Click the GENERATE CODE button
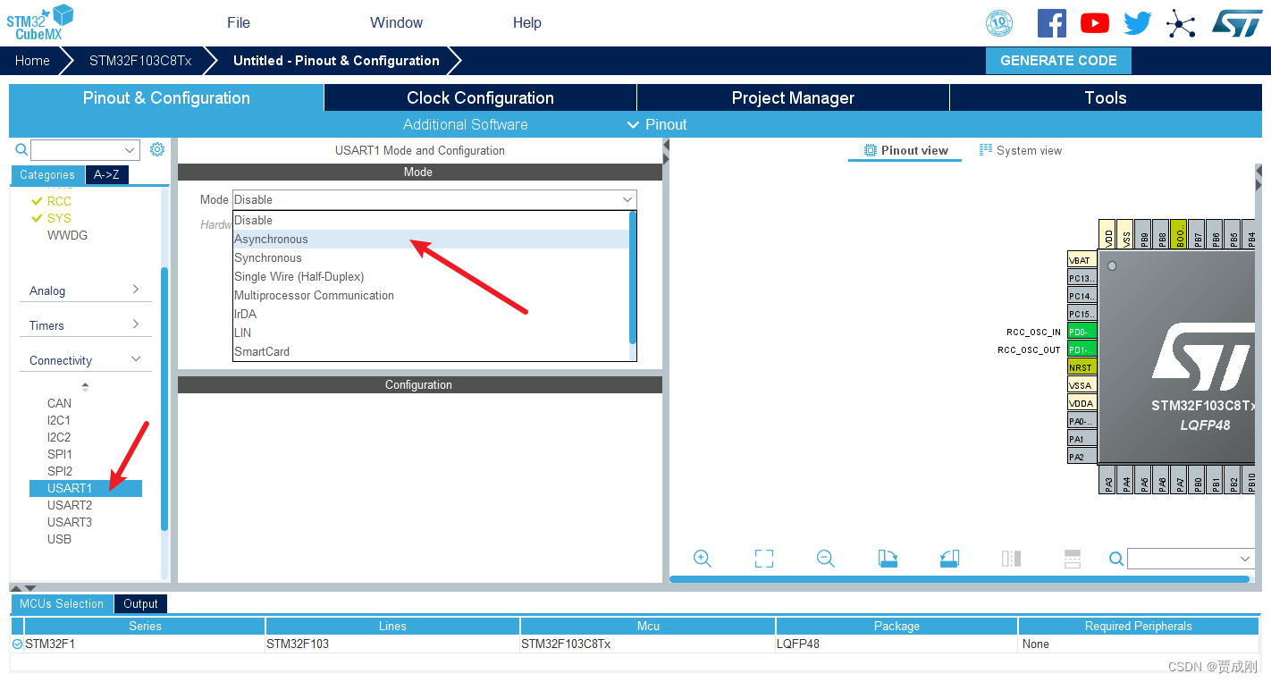 1058,61
